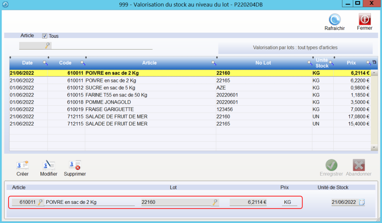The width and height of the screenshot is (382, 223).
Task: Close window with the Fermer icon
Action: (x=364, y=19)
